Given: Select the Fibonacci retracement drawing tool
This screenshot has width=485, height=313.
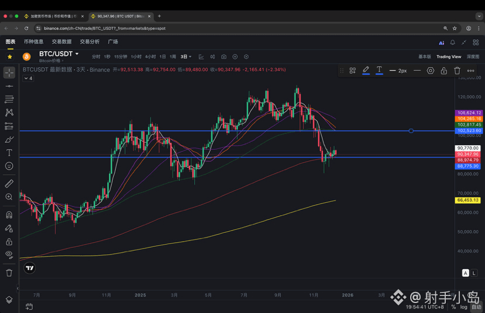Looking at the screenshot, I should (9, 99).
